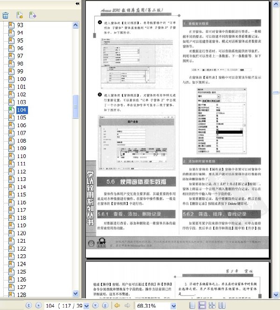
Task: Open bookmark 101
Action: [x=21, y=87]
